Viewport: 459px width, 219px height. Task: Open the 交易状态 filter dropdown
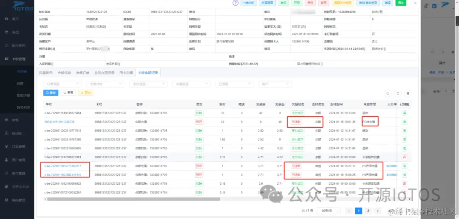105,84
